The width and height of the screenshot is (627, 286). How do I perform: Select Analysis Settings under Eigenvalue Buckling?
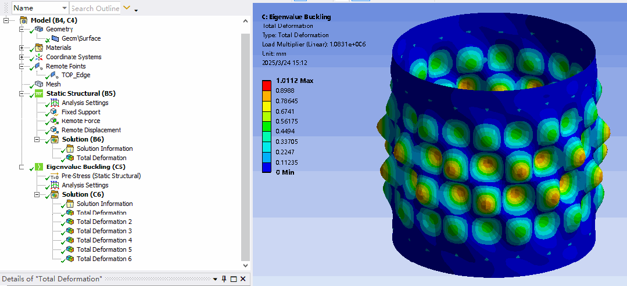click(85, 185)
